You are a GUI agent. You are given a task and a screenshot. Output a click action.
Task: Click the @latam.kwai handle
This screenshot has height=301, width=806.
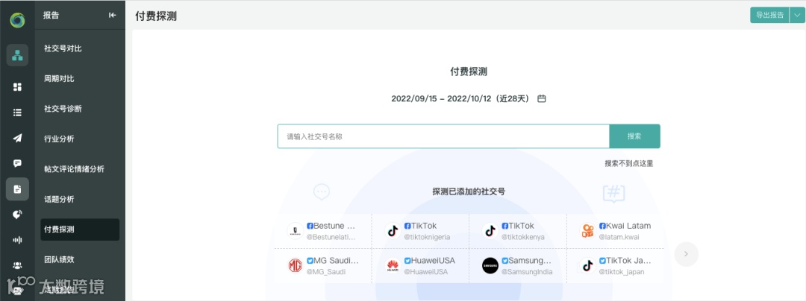click(619, 237)
